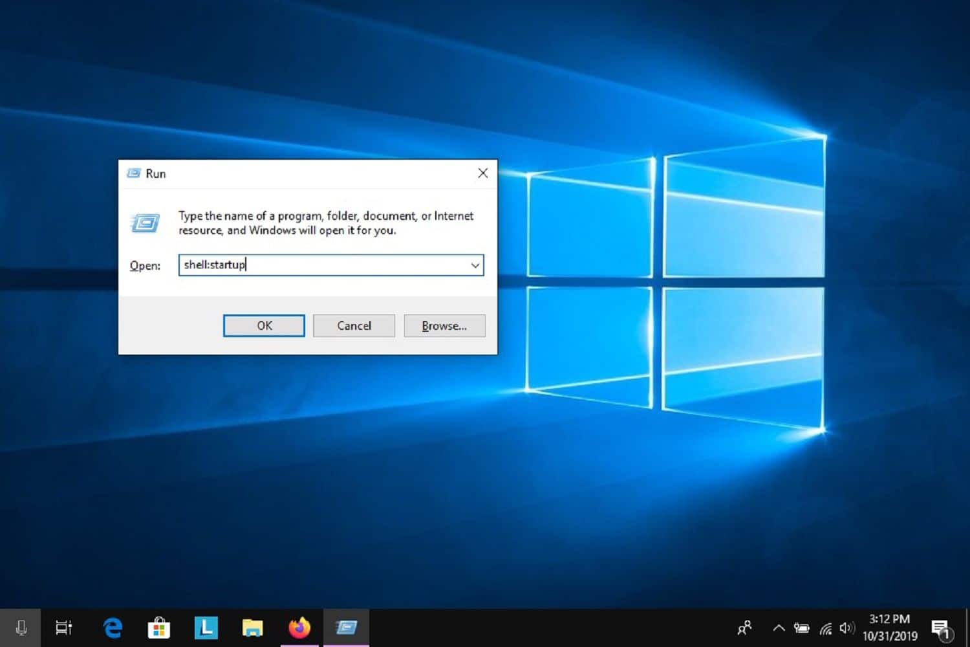Click the Browse... button
This screenshot has width=970, height=647.
click(x=444, y=325)
